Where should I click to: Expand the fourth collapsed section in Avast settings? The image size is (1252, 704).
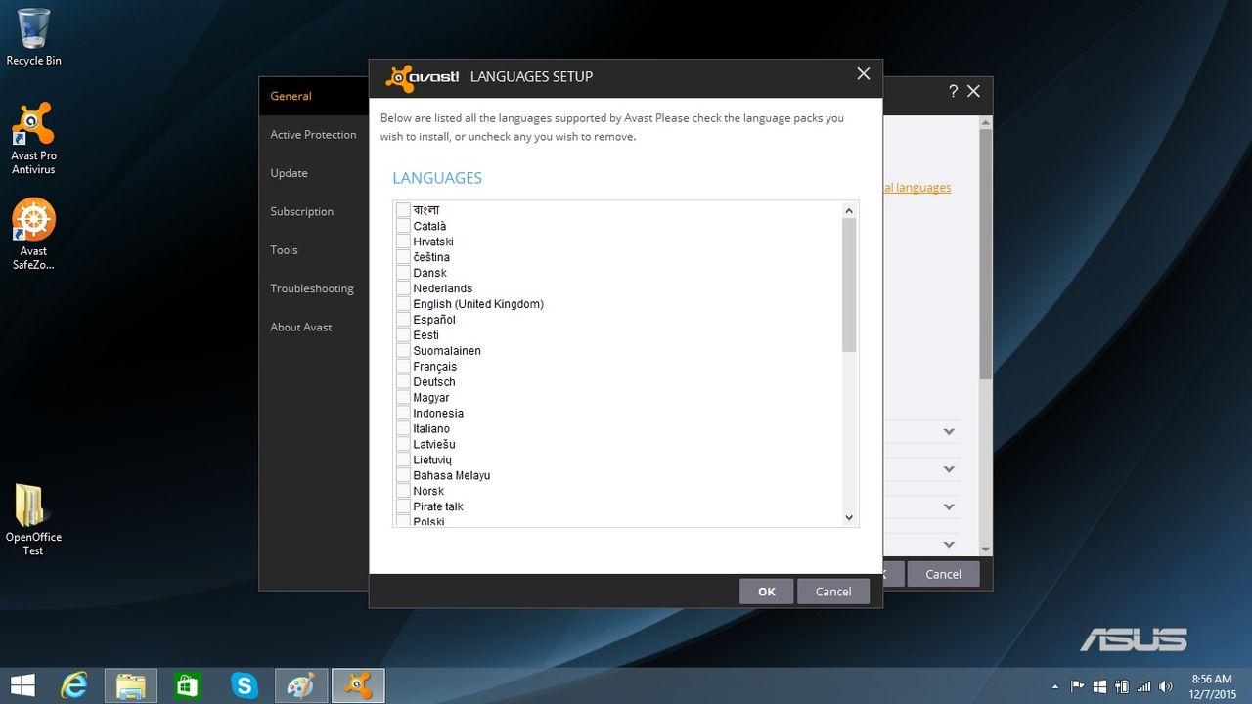click(x=948, y=544)
